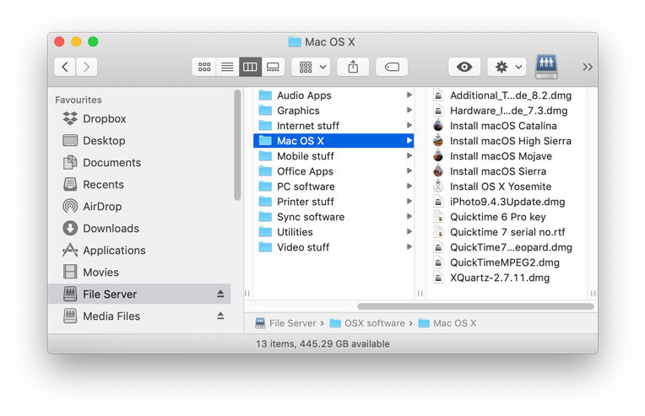Select Install macOS Catalina

[x=507, y=126]
